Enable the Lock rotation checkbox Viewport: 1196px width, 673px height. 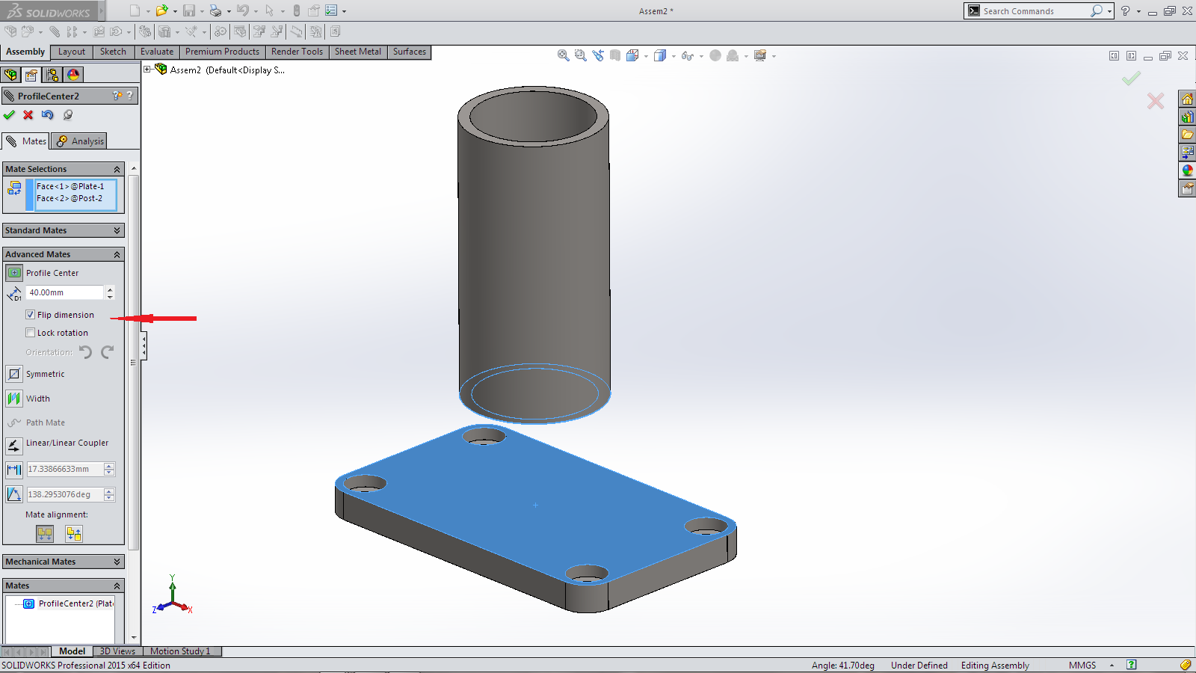click(x=31, y=333)
